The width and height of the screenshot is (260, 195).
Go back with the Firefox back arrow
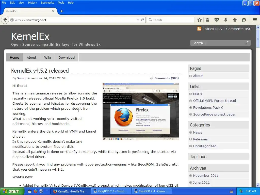pos(5,20)
